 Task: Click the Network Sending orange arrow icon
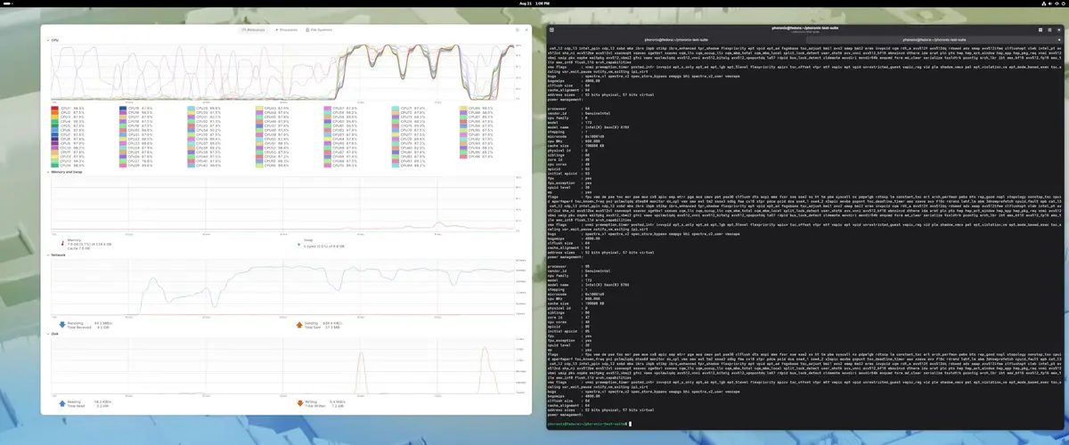[298, 324]
